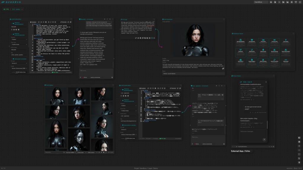Click the pencil edit icon in FLUX Generator prompt

pos(223,68)
